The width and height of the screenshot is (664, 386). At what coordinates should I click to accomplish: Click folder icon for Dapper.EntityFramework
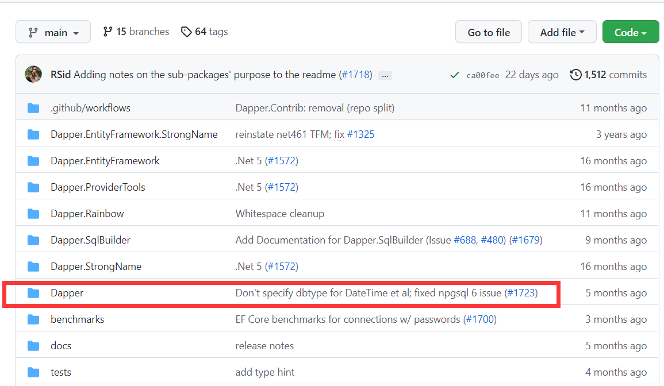(x=33, y=161)
